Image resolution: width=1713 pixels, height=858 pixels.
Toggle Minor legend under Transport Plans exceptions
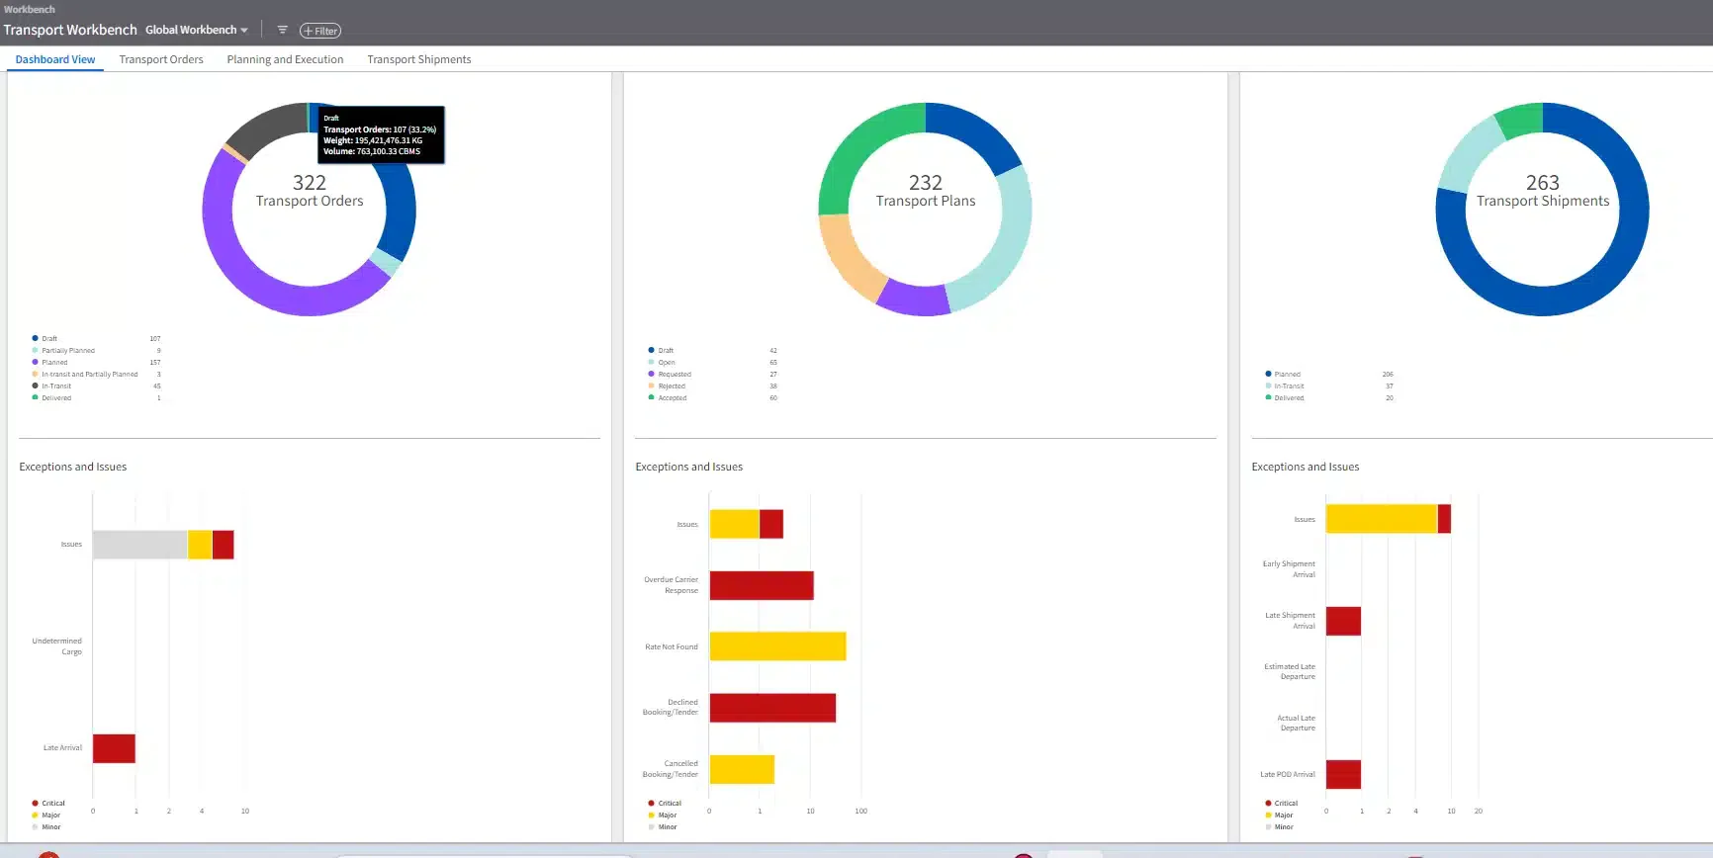663,827
